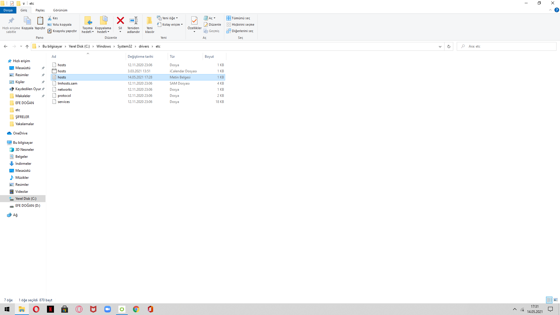
Task: Open address bar history dropdown arrow
Action: click(440, 46)
